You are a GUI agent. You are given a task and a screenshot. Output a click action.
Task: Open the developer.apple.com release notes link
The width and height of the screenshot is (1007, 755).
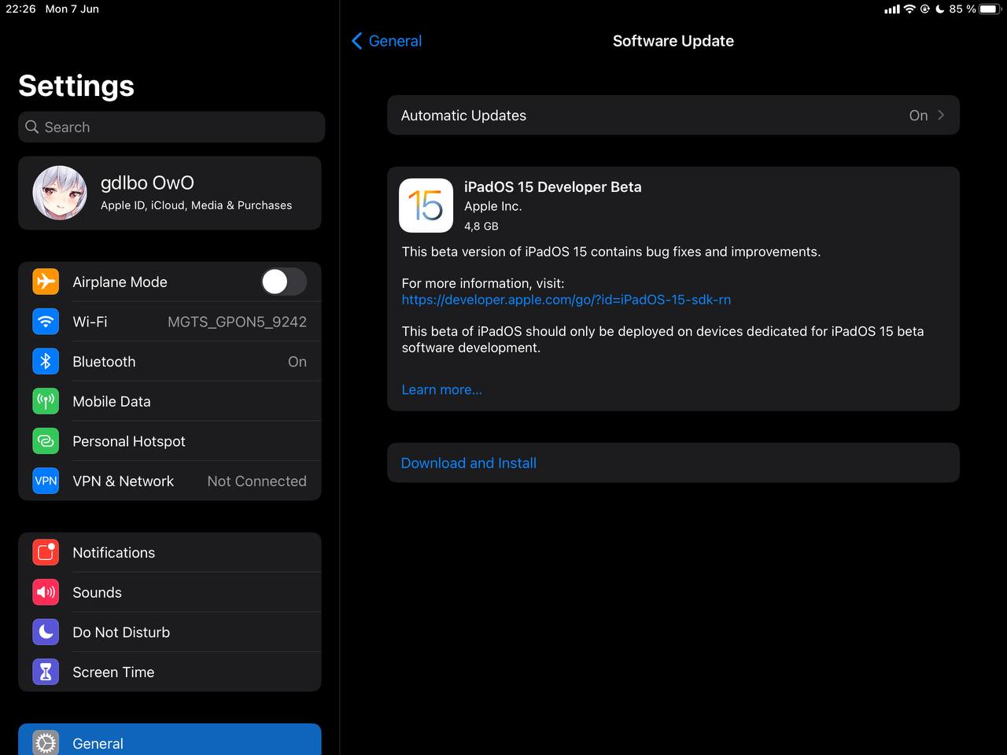pos(566,300)
